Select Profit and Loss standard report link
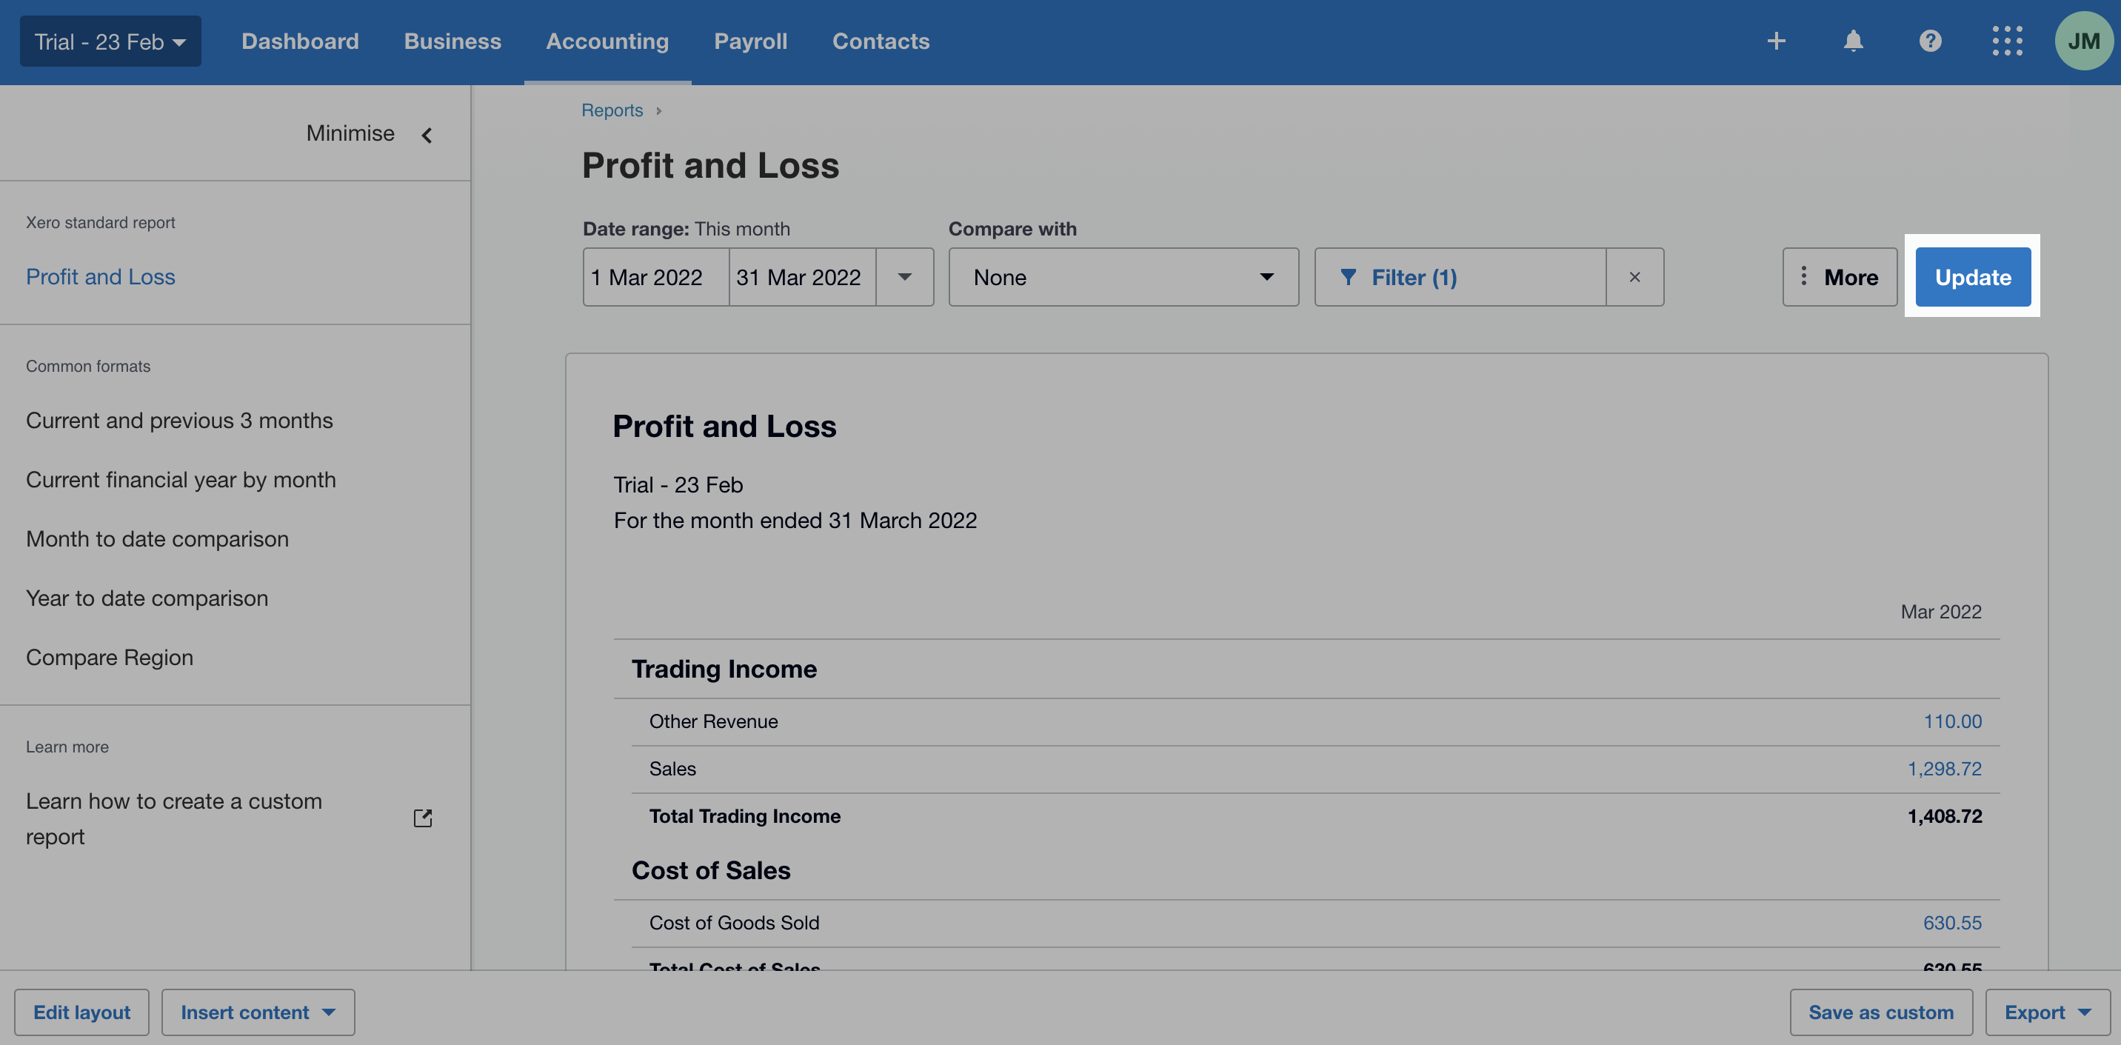The height and width of the screenshot is (1045, 2121). tap(101, 277)
